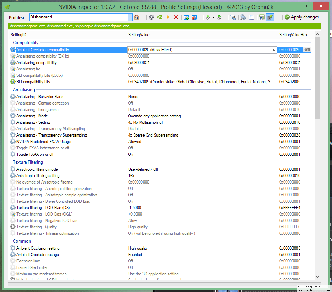
Task: Select Toggle FXAA Indicator on or off row
Action: (161, 148)
